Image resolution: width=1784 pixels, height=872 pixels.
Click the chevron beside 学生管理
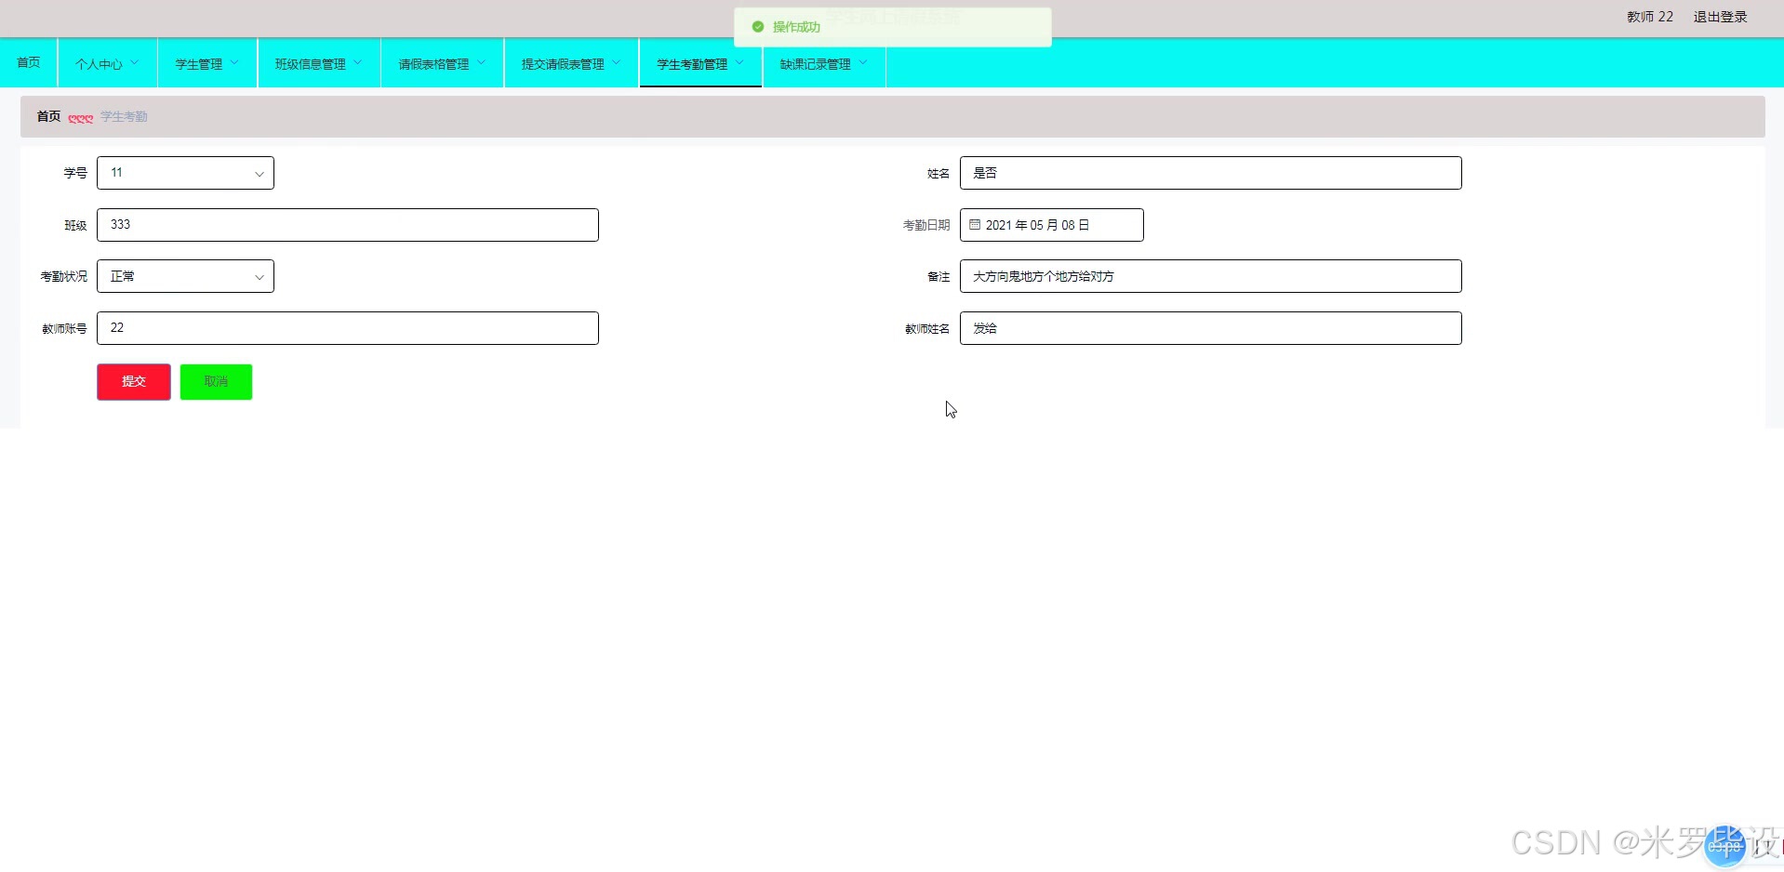tap(234, 62)
